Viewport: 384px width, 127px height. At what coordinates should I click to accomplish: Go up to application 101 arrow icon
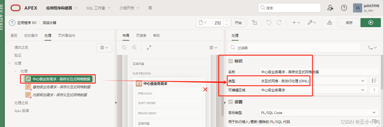click(x=12, y=23)
